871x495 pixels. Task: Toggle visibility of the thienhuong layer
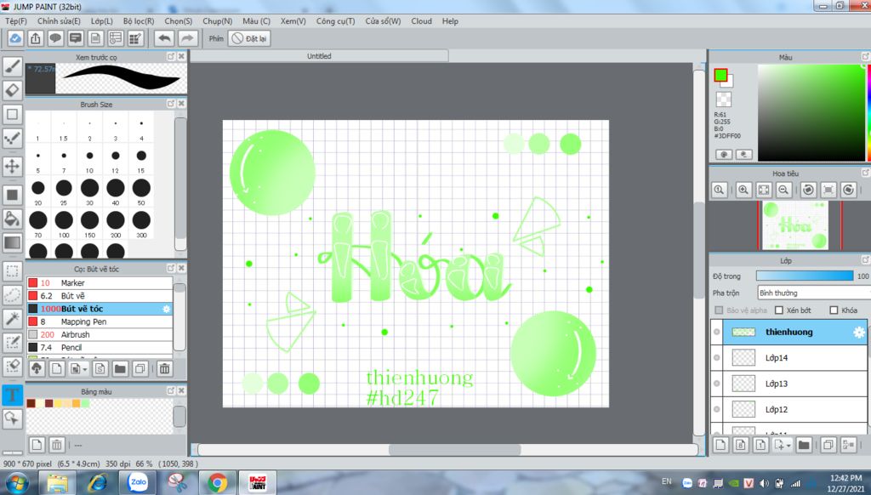(x=716, y=332)
